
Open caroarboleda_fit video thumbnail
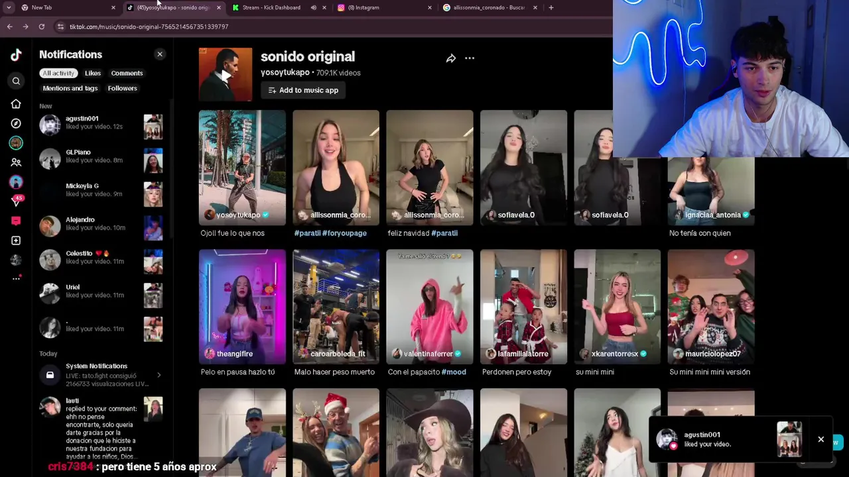click(336, 307)
